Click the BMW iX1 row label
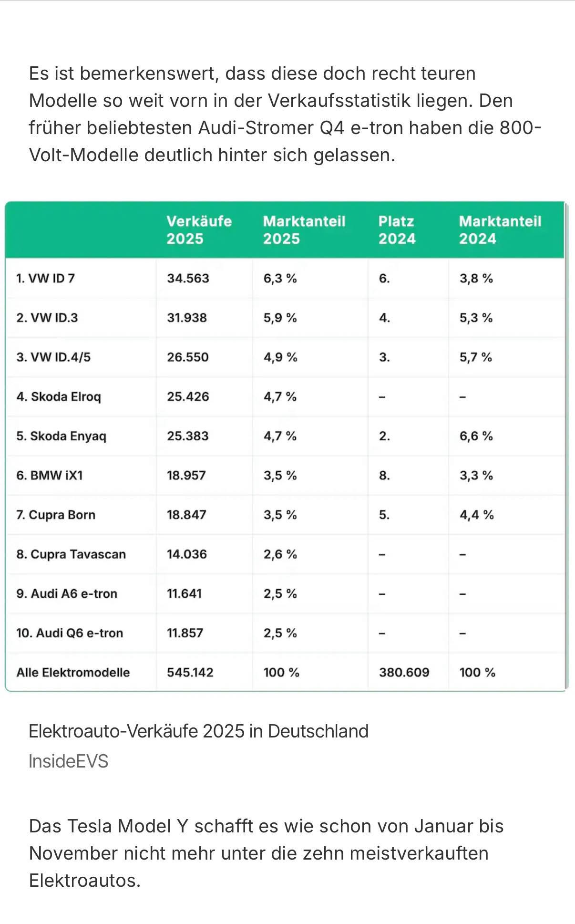 pyautogui.click(x=49, y=476)
